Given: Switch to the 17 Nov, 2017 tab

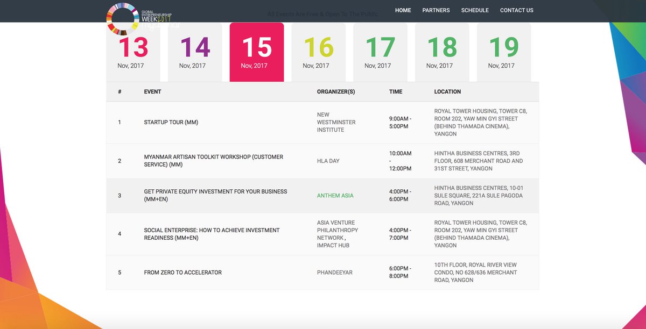Looking at the screenshot, I should (x=380, y=52).
